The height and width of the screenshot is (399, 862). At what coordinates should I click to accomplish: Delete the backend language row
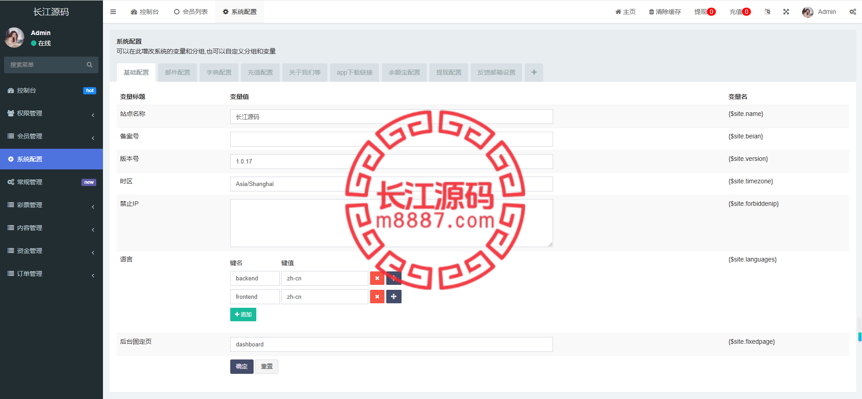click(377, 278)
